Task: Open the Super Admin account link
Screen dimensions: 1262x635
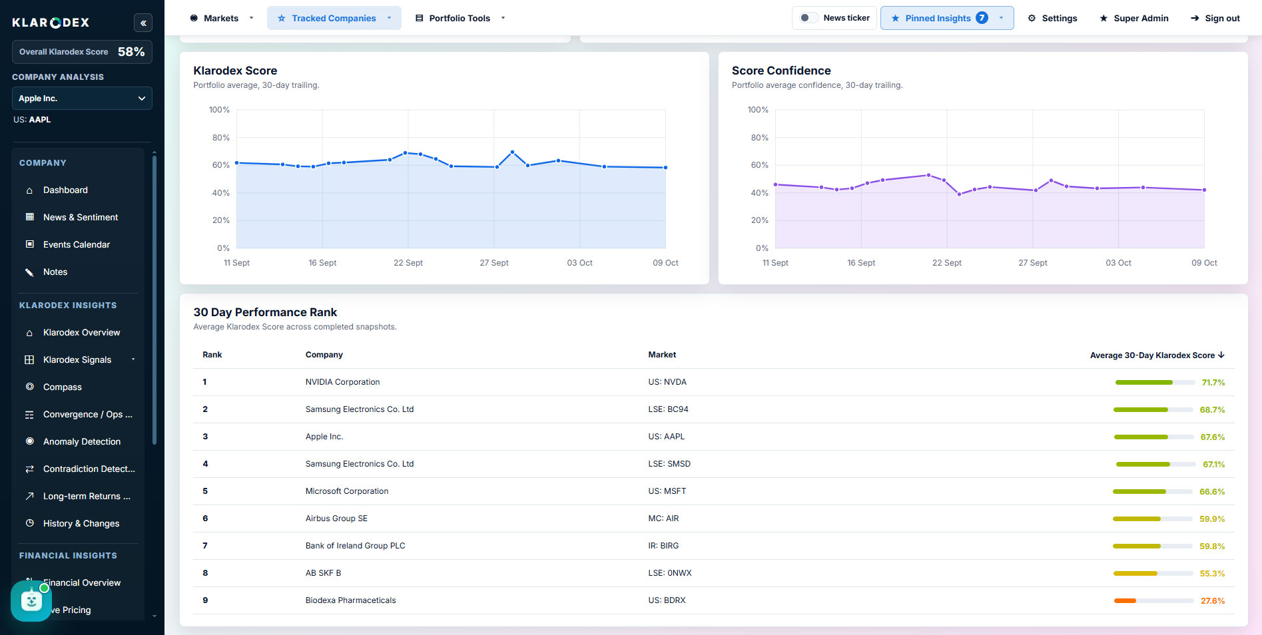Action: [1134, 18]
